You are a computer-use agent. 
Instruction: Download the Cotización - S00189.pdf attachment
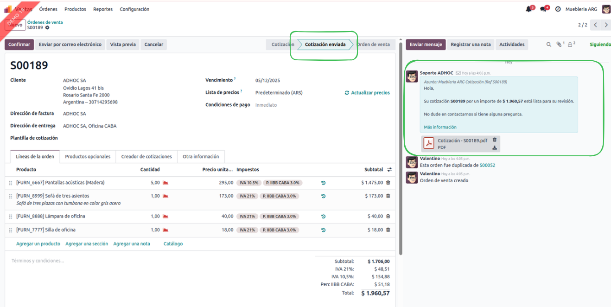(495, 148)
